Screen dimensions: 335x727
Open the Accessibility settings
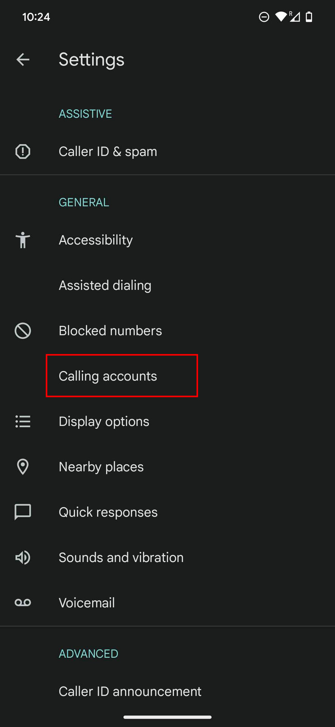[96, 240]
